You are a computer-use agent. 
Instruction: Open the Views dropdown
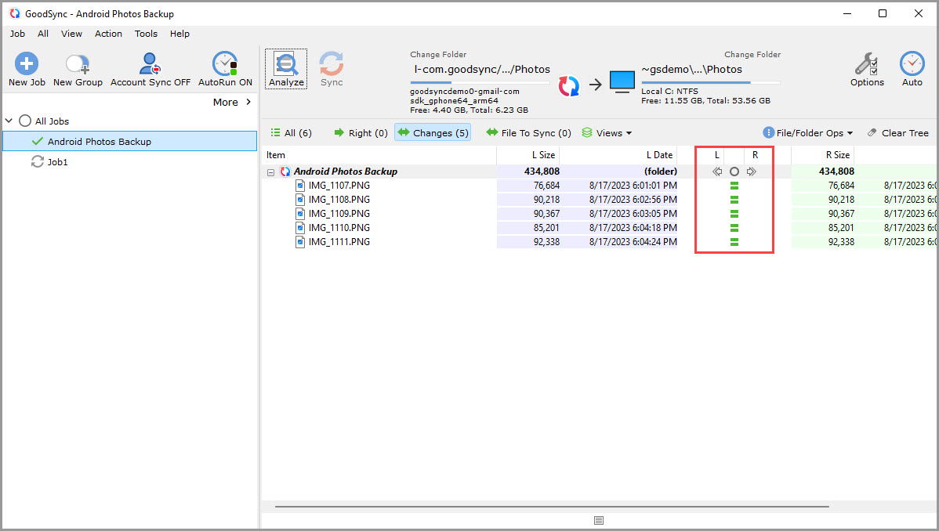click(x=607, y=133)
